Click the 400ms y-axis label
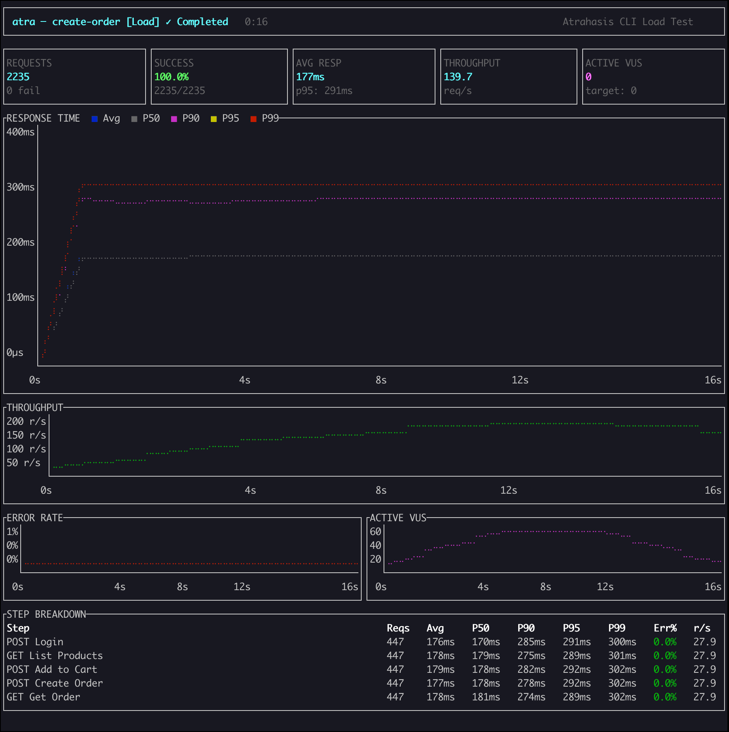 point(21,132)
